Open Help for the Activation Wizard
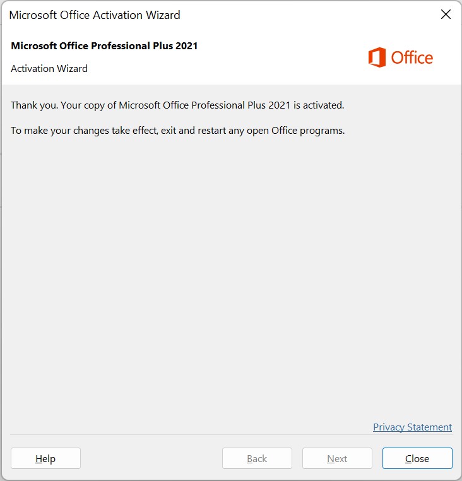Image resolution: width=462 pixels, height=481 pixels. coord(45,458)
